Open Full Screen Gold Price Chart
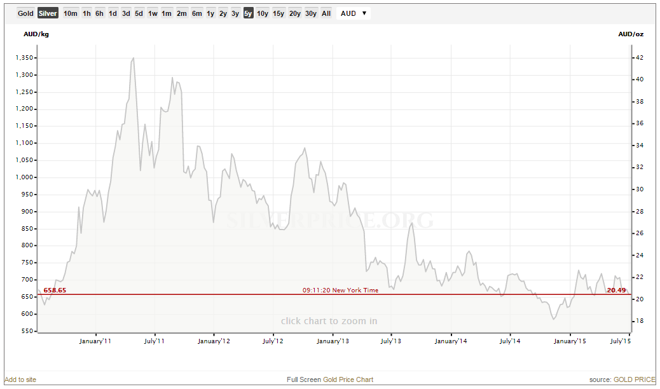The width and height of the screenshot is (660, 389). [x=330, y=379]
